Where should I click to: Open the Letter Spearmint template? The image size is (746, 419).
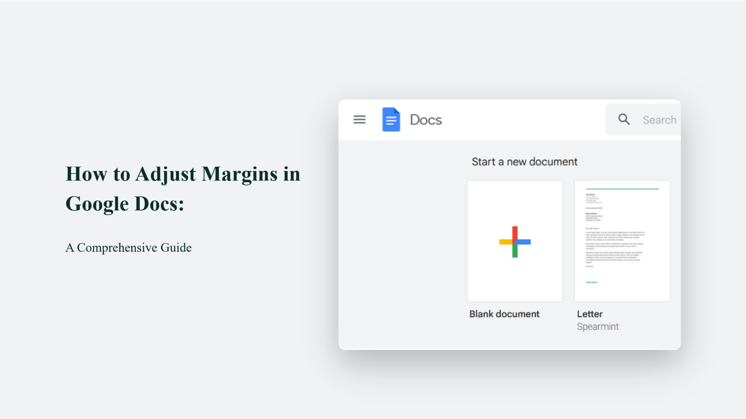(622, 241)
